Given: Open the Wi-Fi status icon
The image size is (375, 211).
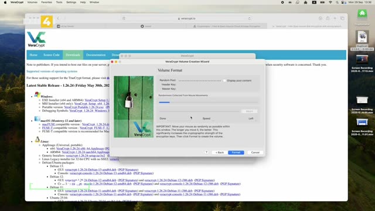Looking at the screenshot, I should pyautogui.click(x=330, y=2).
